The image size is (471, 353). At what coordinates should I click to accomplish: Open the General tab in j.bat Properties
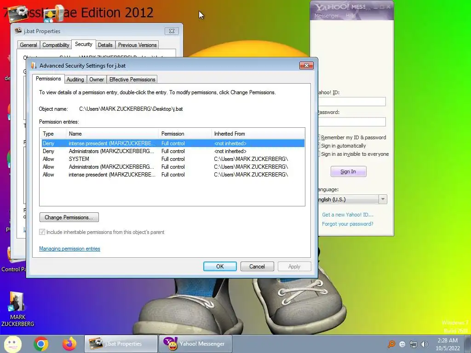click(29, 45)
